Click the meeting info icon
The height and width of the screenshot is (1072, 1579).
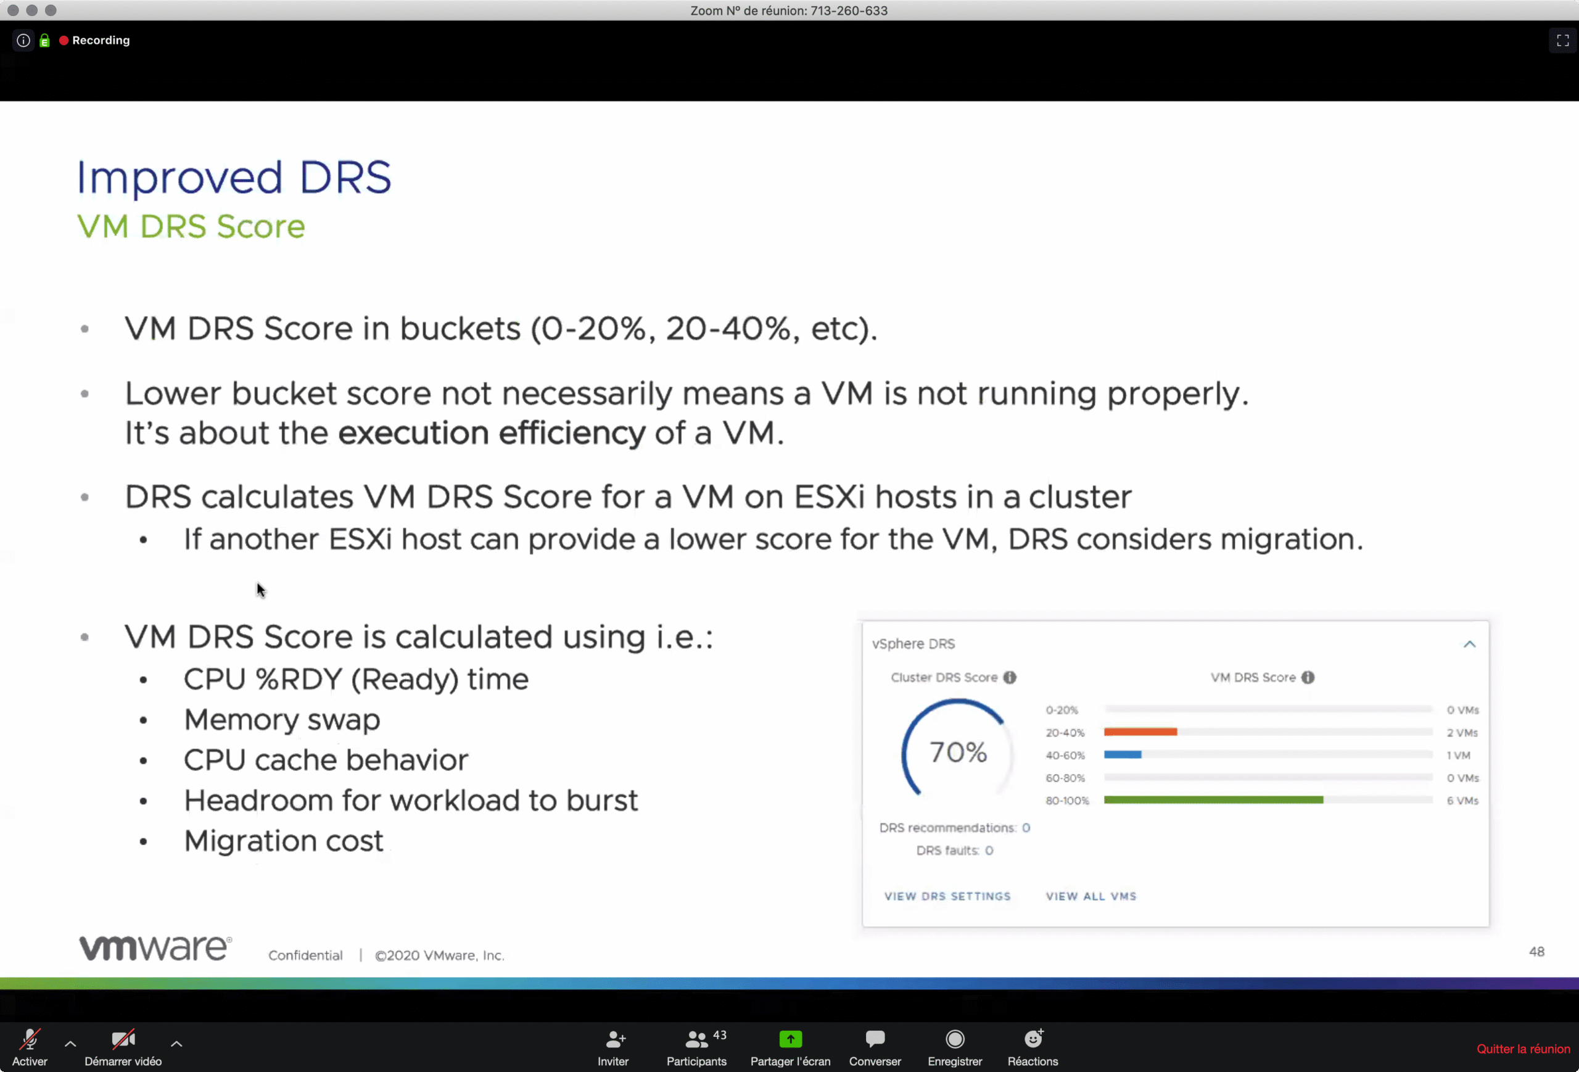23,40
